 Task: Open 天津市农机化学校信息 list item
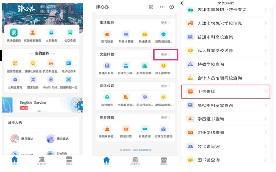(226, 23)
